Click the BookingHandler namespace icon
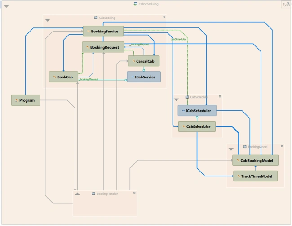 pos(93,194)
